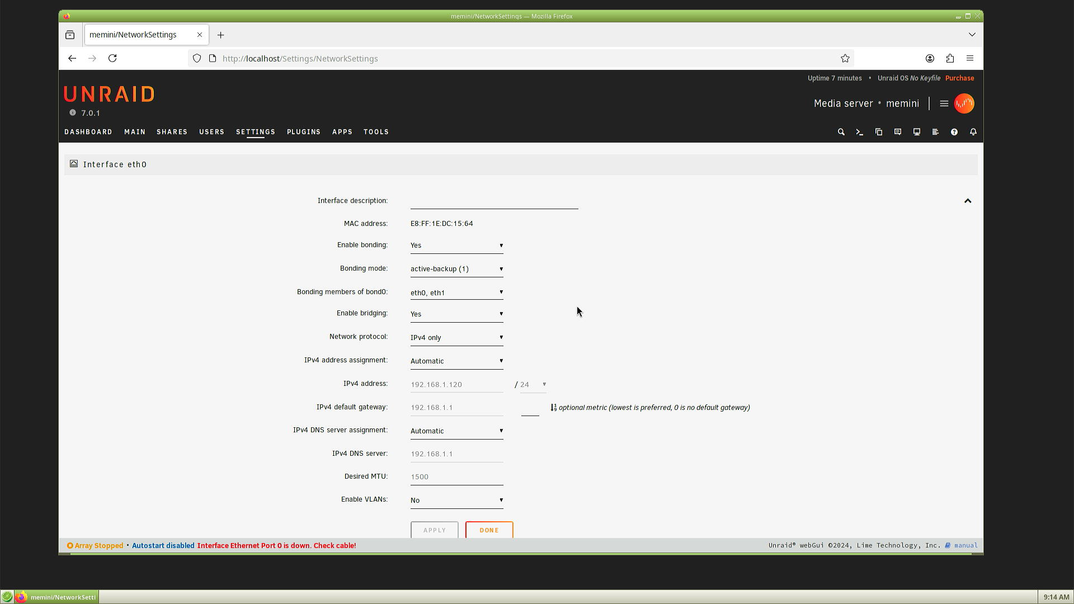Open the Enable bridging dropdown
Image resolution: width=1074 pixels, height=604 pixels.
tap(457, 314)
